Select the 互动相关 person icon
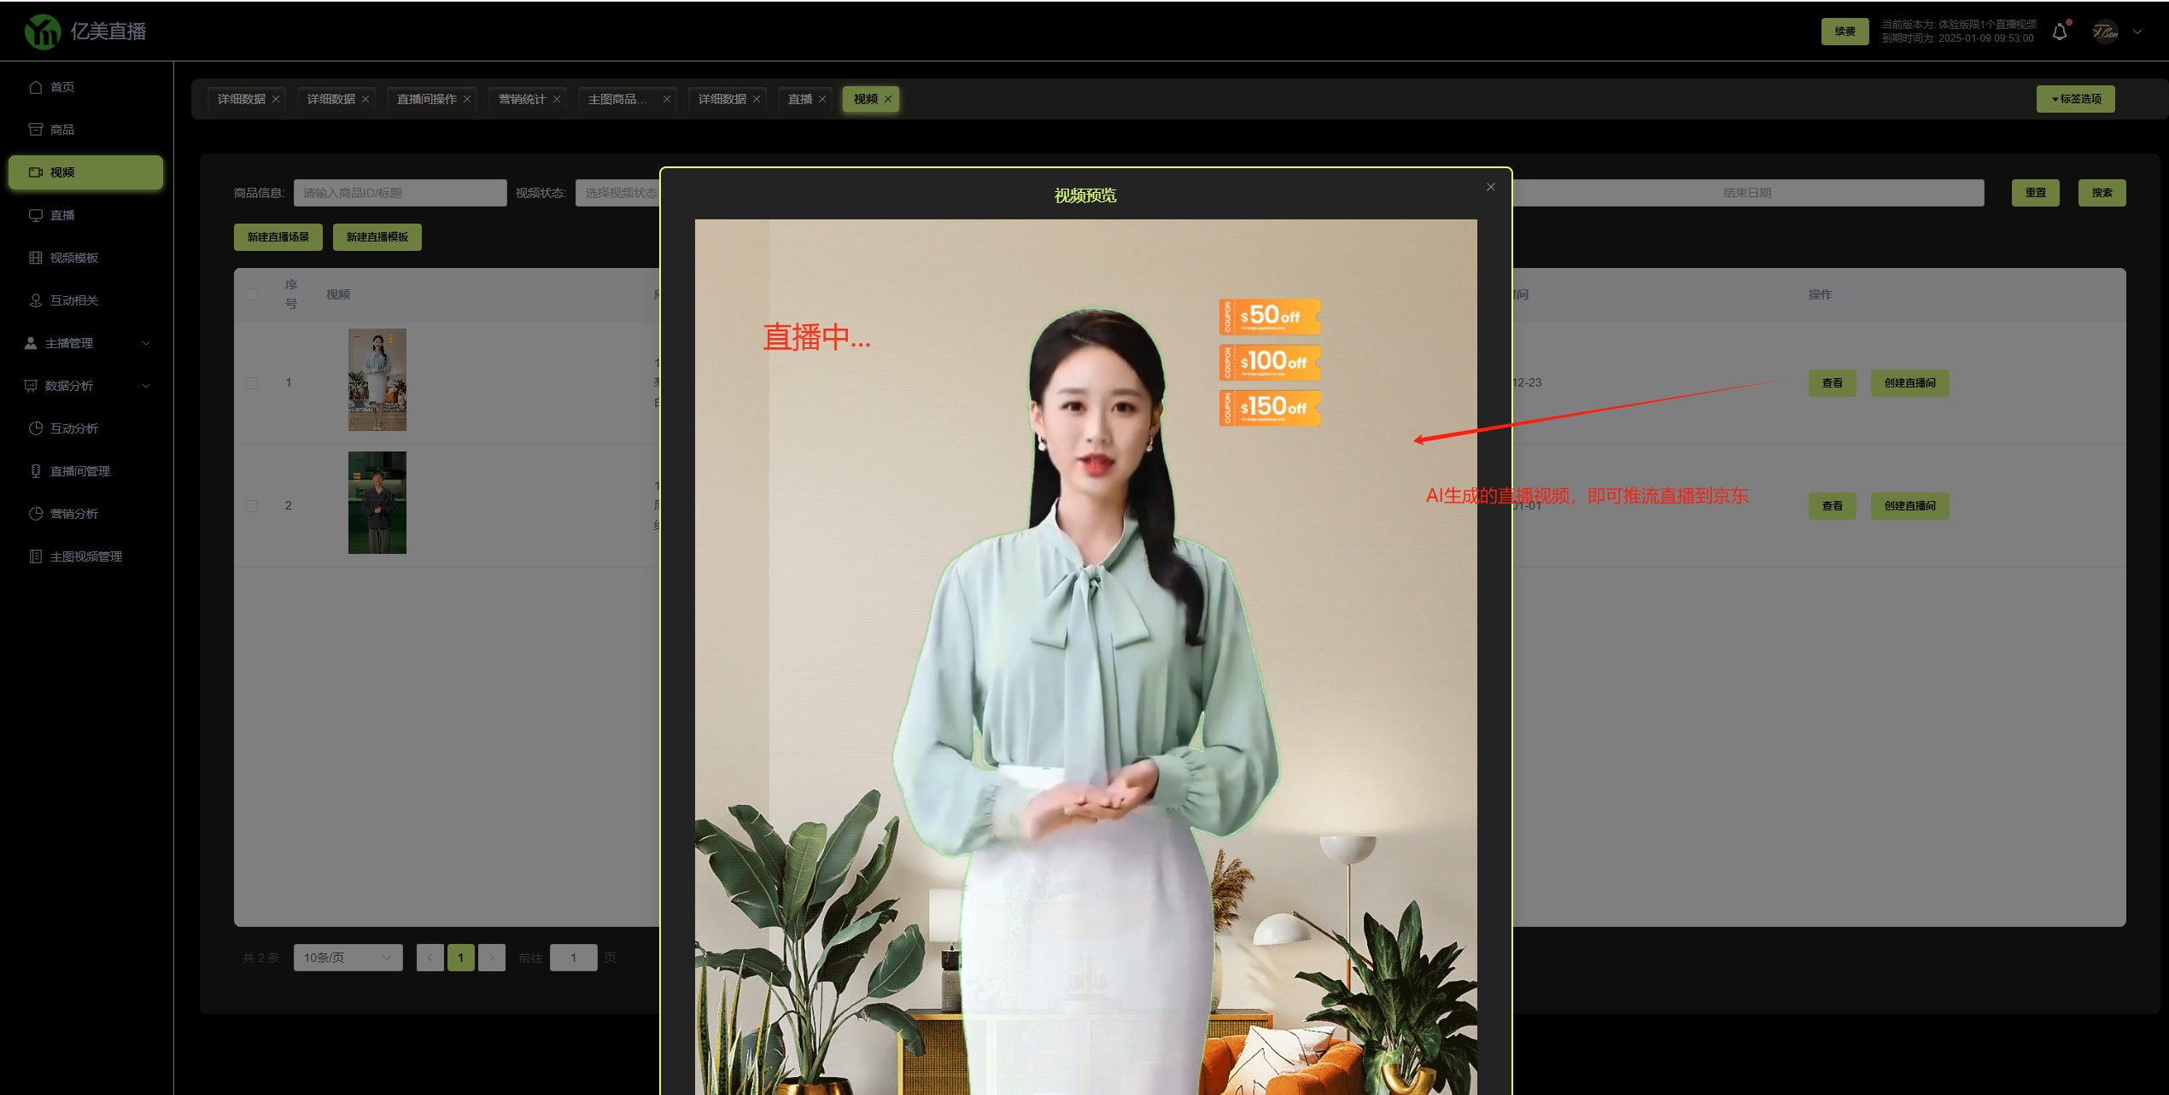Screen dimensions: 2169x1095 point(36,300)
